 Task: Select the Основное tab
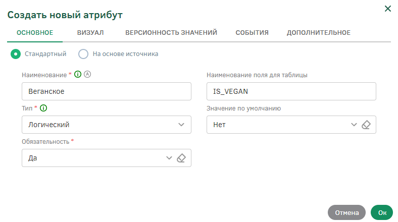click(x=35, y=33)
